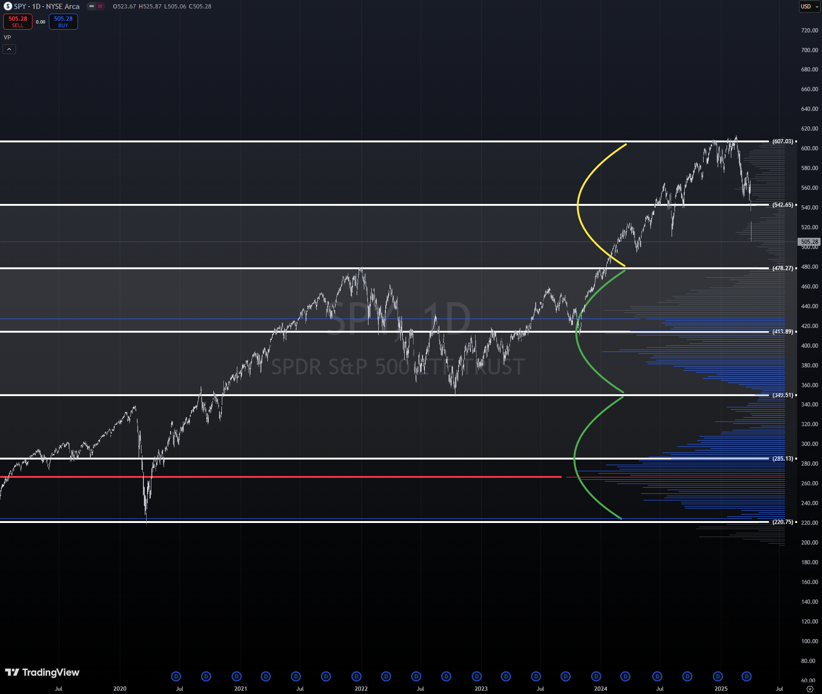Open the SPY · 1D · NYSE Arca symbol title
This screenshot has height=694, width=822.
coord(47,7)
